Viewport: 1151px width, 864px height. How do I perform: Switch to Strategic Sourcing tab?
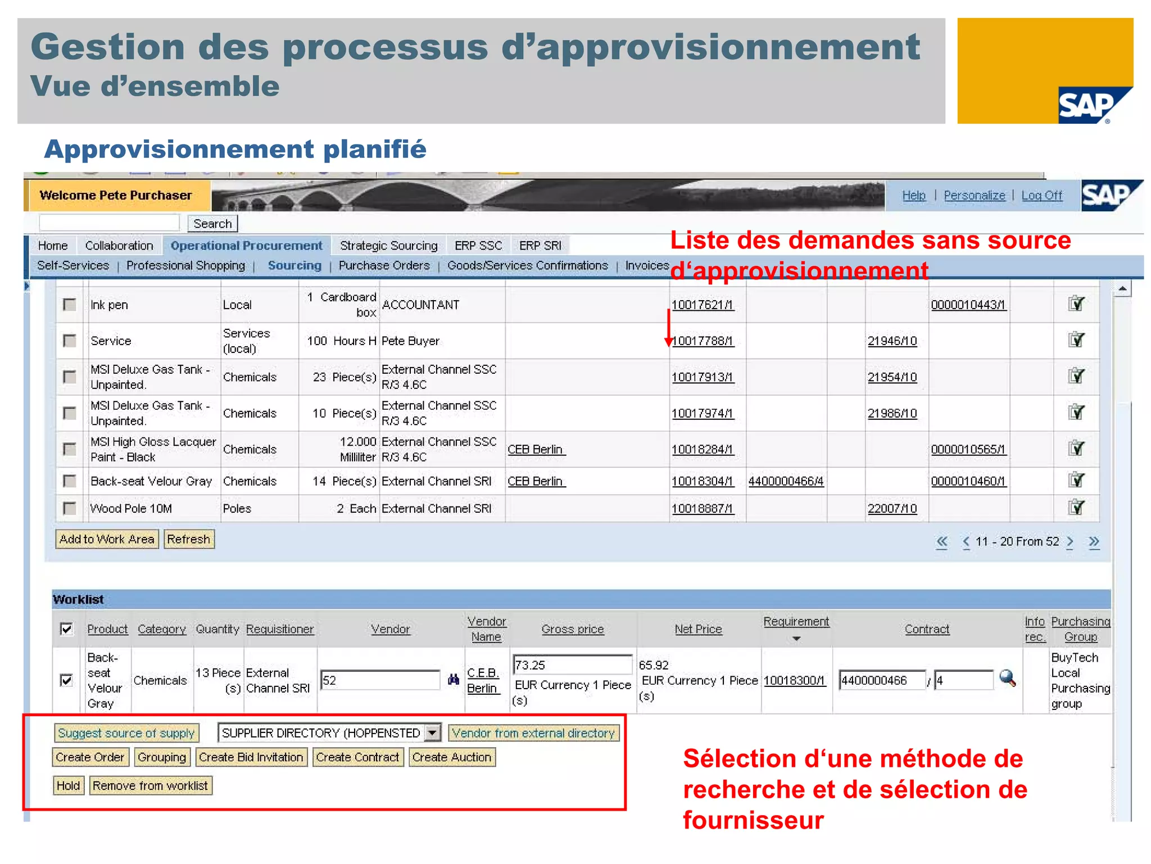pyautogui.click(x=388, y=246)
